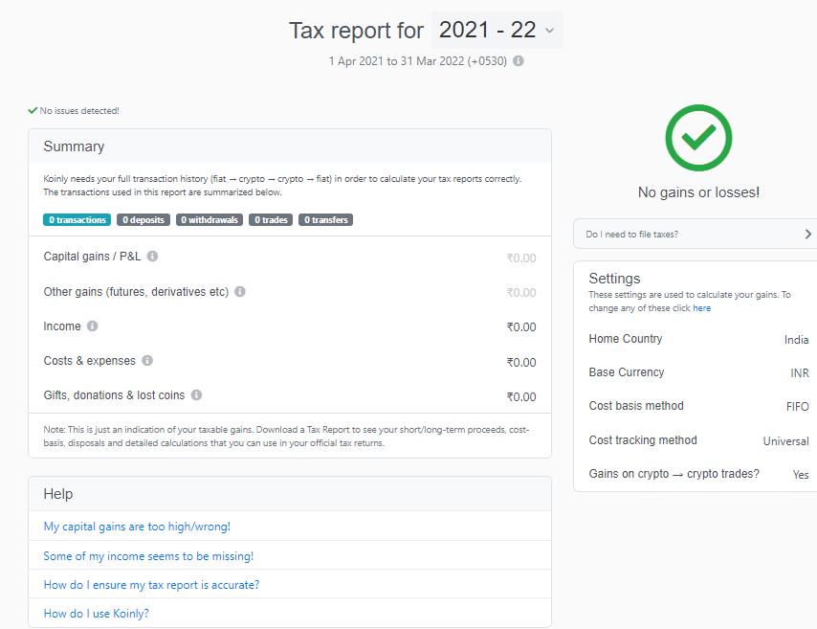The height and width of the screenshot is (629, 817).
Task: Click info icon beside Other gains
Action: 240,292
